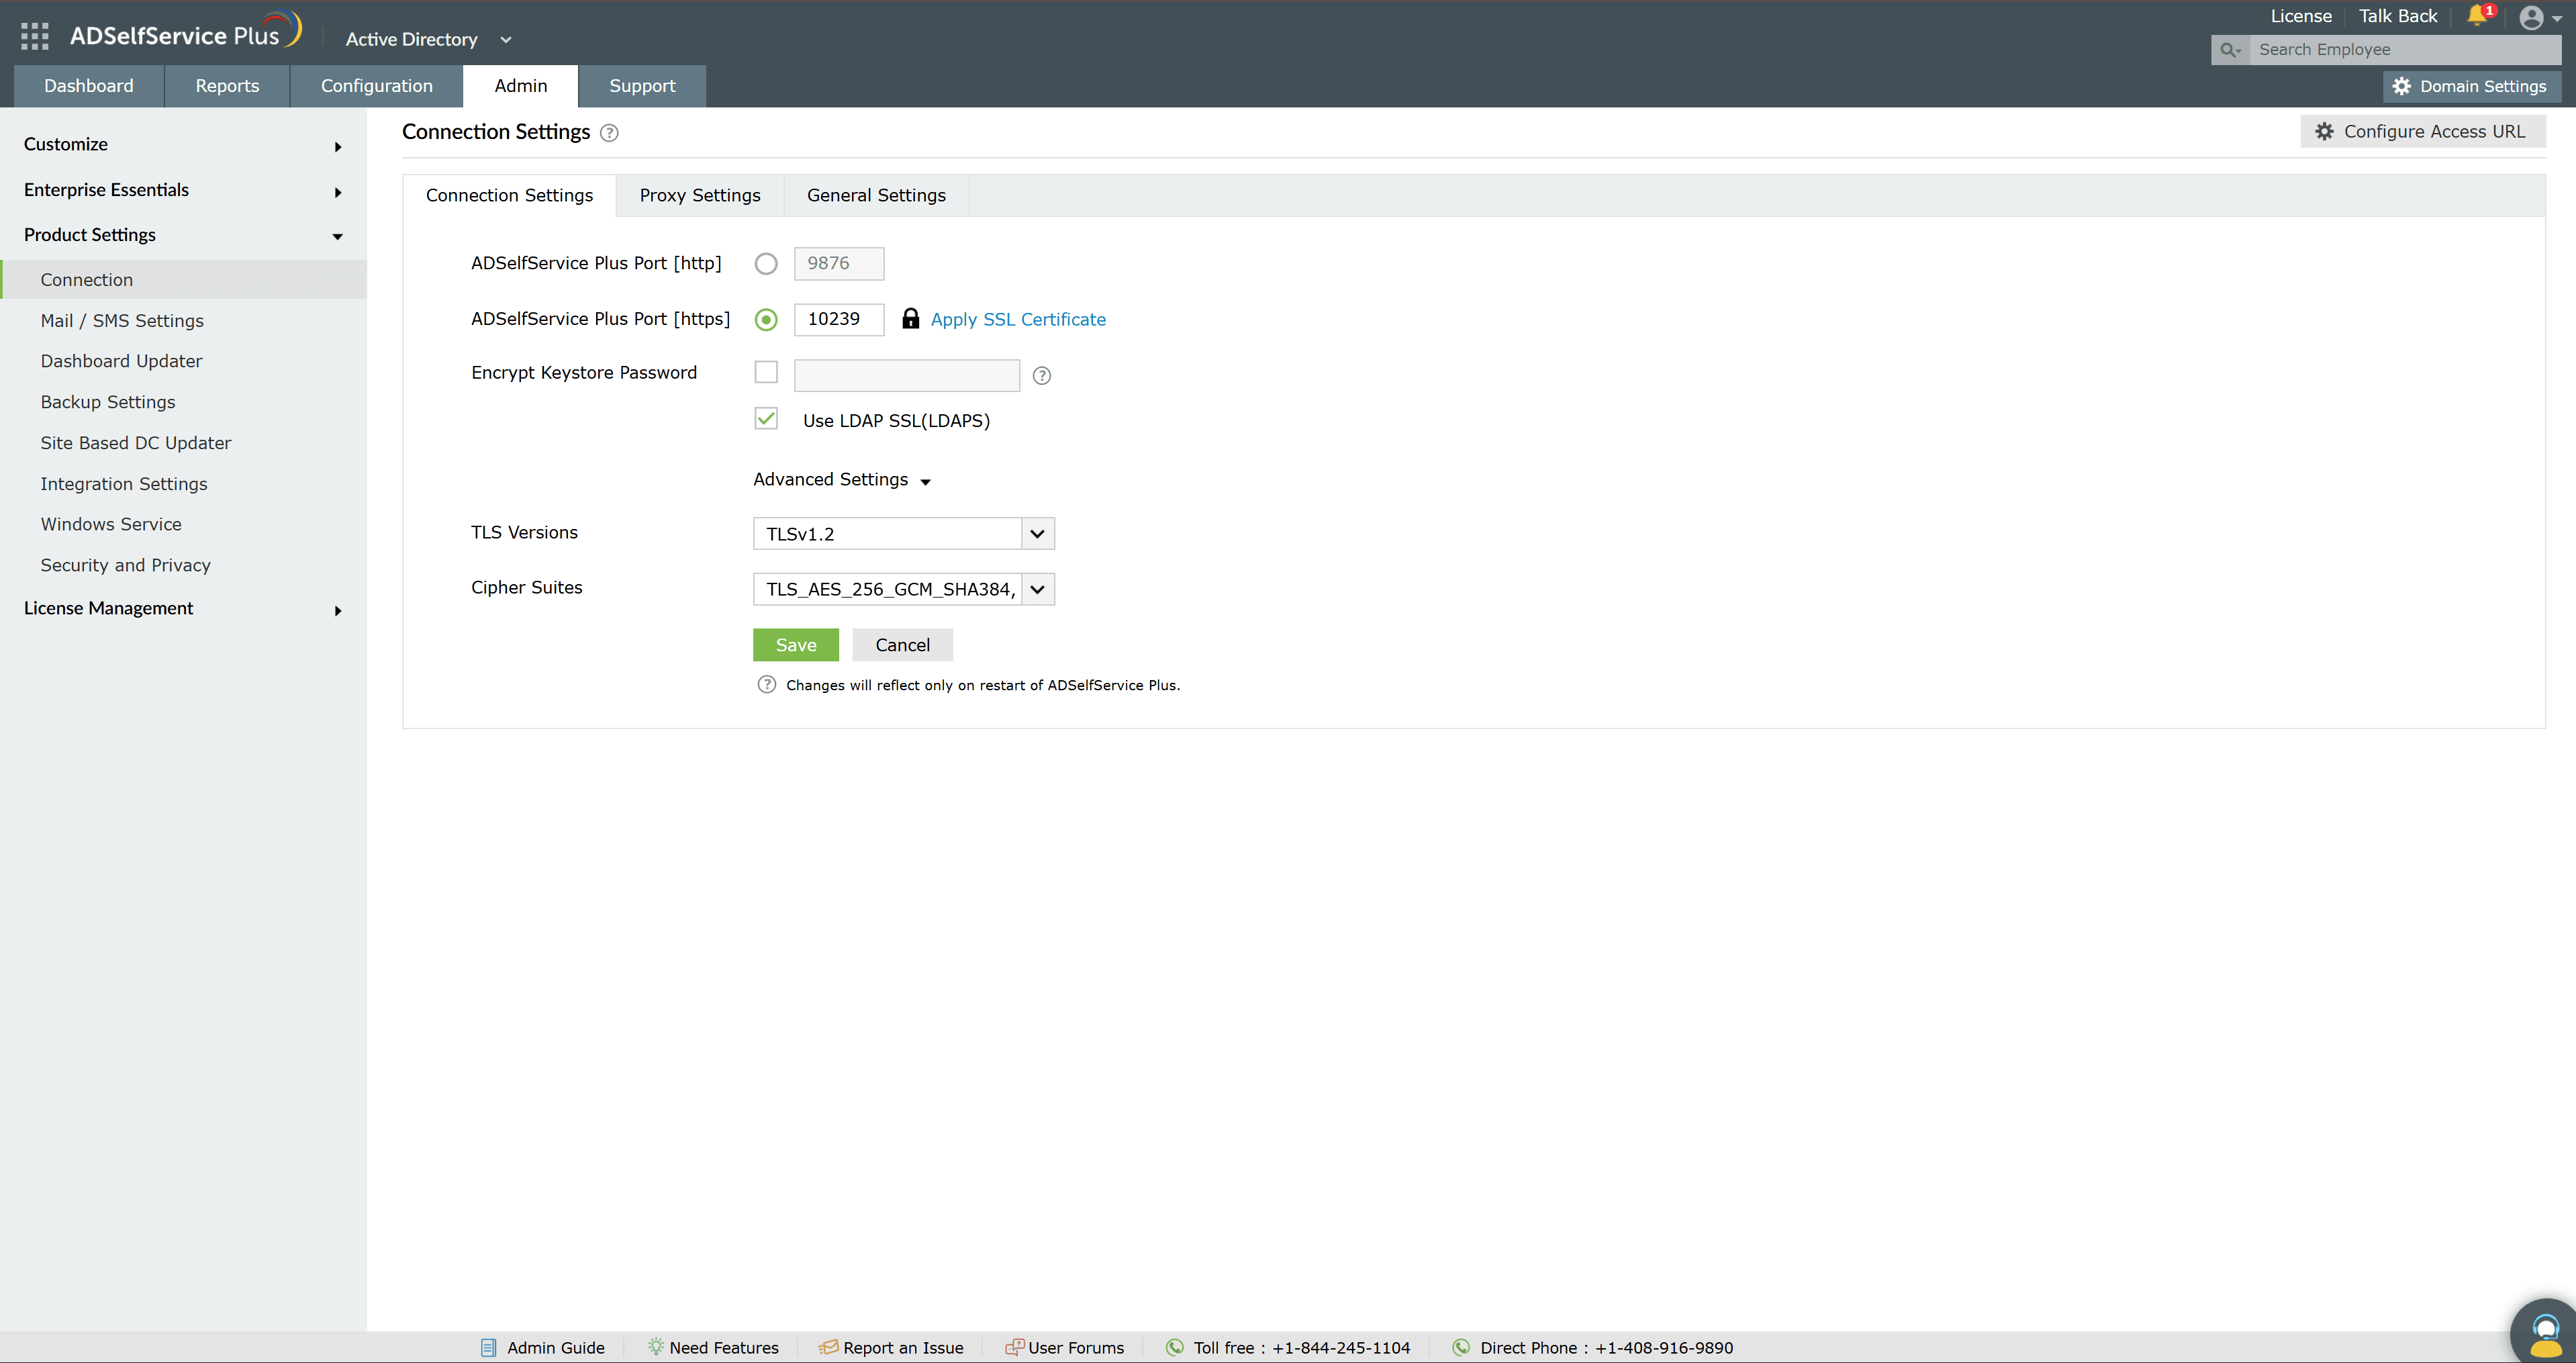
Task: Focus the https port number field
Action: 839,320
